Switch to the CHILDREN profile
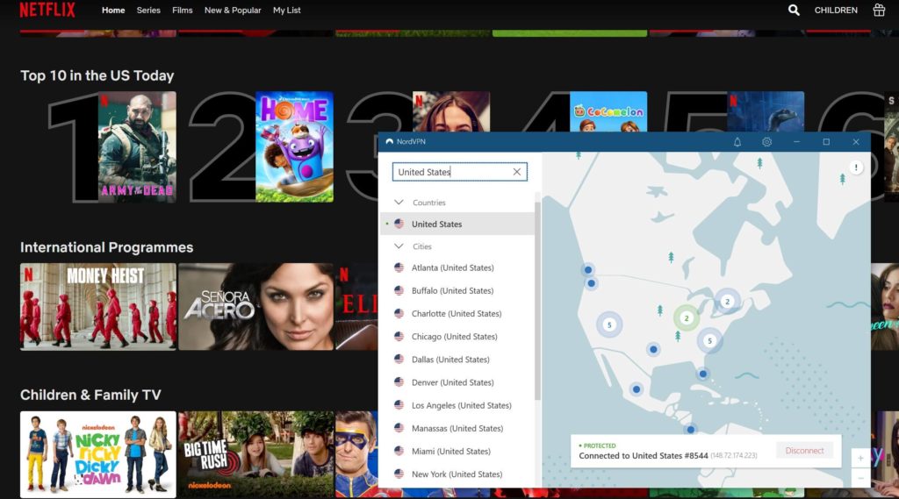The height and width of the screenshot is (499, 899). click(x=836, y=11)
